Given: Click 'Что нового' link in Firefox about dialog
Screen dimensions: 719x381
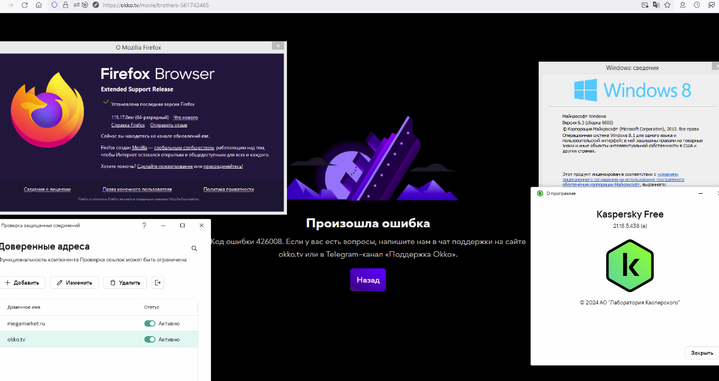Looking at the screenshot, I should click(186, 117).
